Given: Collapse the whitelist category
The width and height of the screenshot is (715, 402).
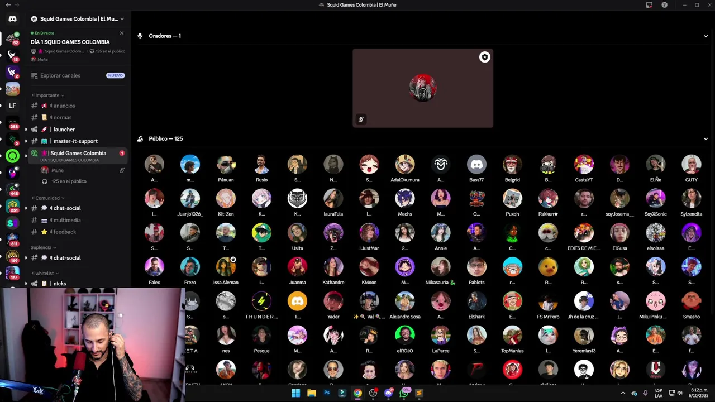Looking at the screenshot, I should (x=45, y=274).
